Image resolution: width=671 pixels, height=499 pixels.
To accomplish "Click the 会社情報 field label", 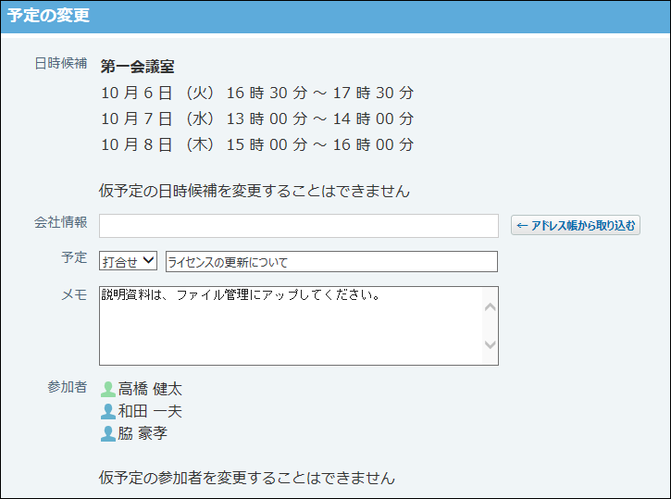I will click(61, 222).
